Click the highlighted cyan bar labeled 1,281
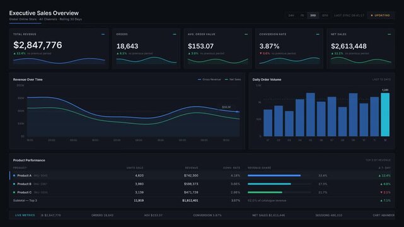 pyautogui.click(x=385, y=115)
